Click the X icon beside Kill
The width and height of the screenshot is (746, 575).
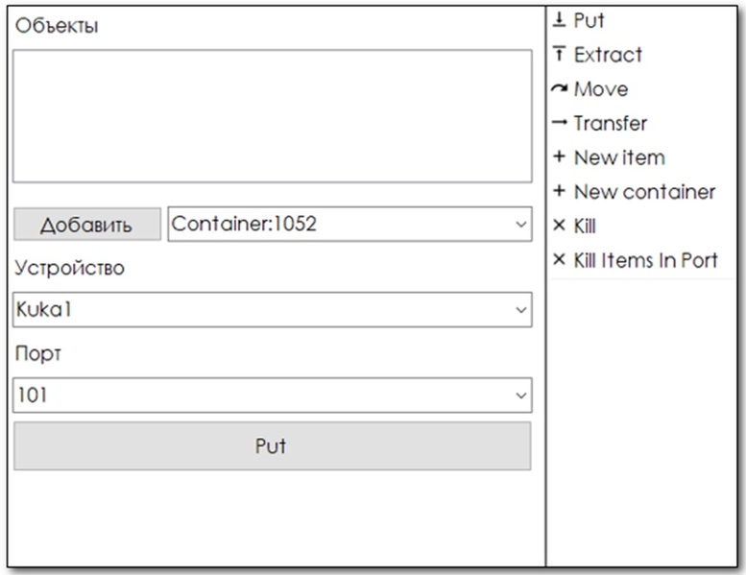(560, 227)
